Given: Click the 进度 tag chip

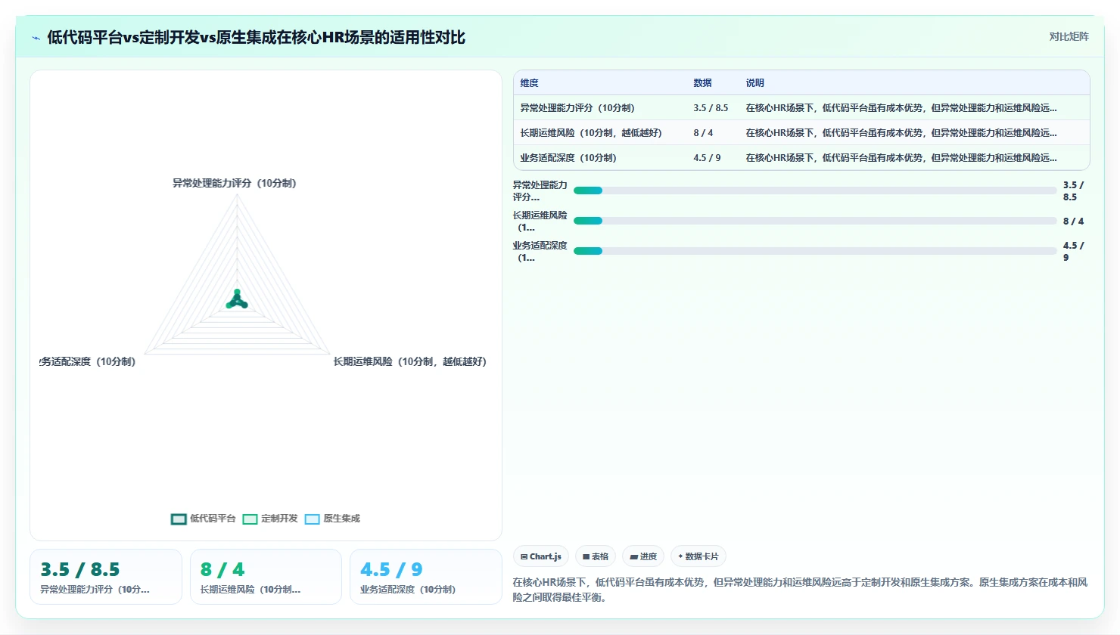Looking at the screenshot, I should click(643, 556).
